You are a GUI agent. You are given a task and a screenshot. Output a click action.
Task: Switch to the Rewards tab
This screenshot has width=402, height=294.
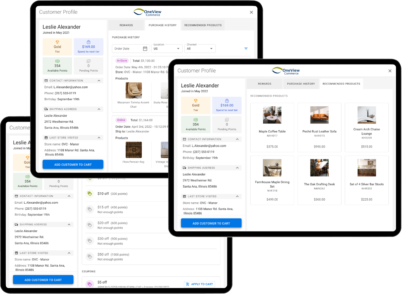[x=264, y=84]
